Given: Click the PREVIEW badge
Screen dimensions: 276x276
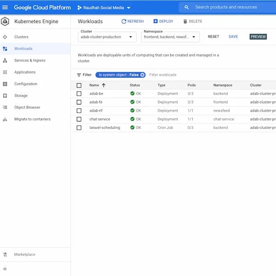Looking at the screenshot, I should click(258, 37).
